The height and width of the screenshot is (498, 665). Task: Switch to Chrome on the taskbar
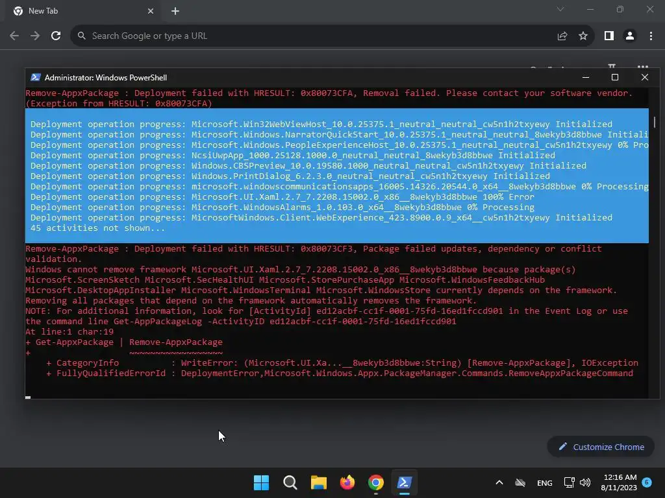376,482
